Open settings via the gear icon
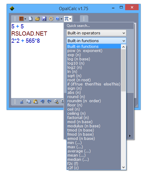147x179 pixels. coord(51,19)
